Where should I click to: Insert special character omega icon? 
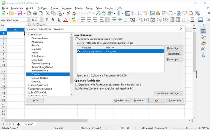[171, 13]
